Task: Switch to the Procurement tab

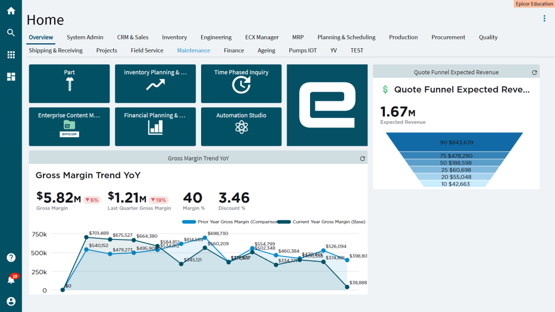Action: [448, 37]
